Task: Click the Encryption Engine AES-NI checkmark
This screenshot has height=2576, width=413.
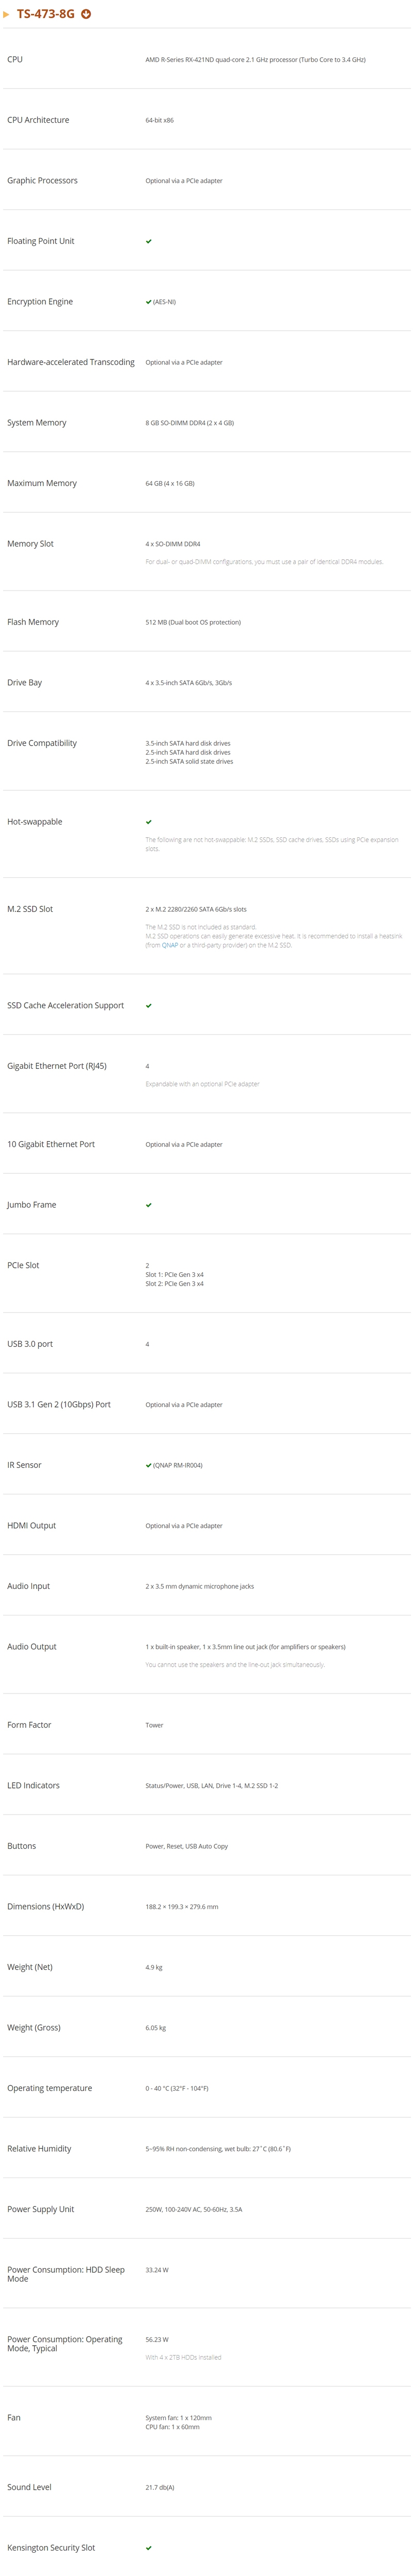Action: click(x=149, y=301)
